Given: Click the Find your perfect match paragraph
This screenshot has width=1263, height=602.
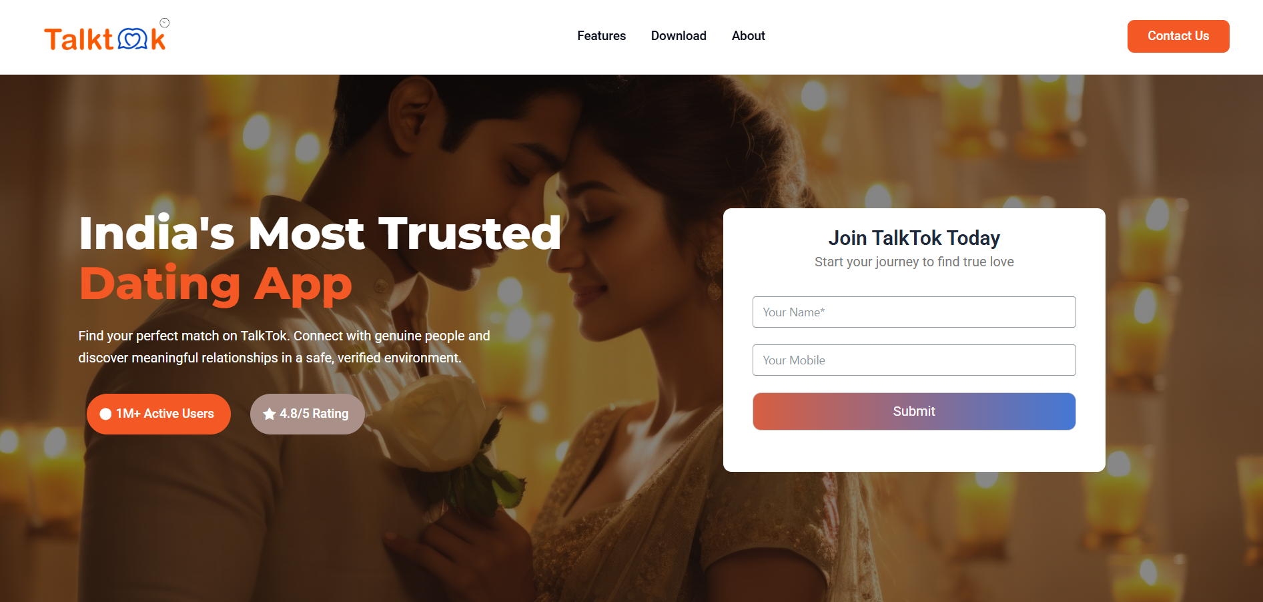Looking at the screenshot, I should (284, 347).
